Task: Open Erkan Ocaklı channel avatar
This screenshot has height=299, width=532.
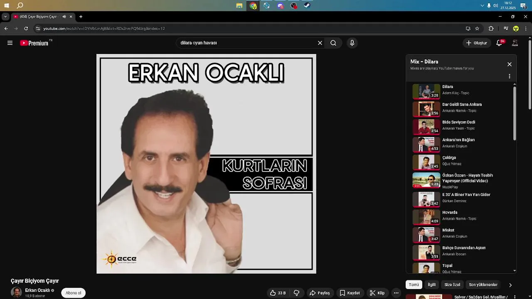Action: point(16,292)
